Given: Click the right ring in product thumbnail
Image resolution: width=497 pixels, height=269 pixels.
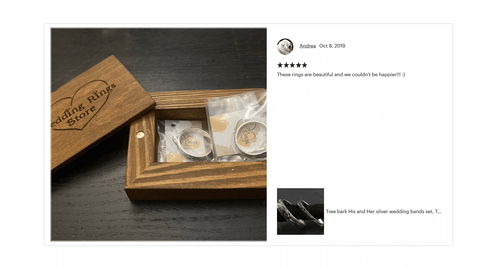Looking at the screenshot, I should tap(310, 213).
